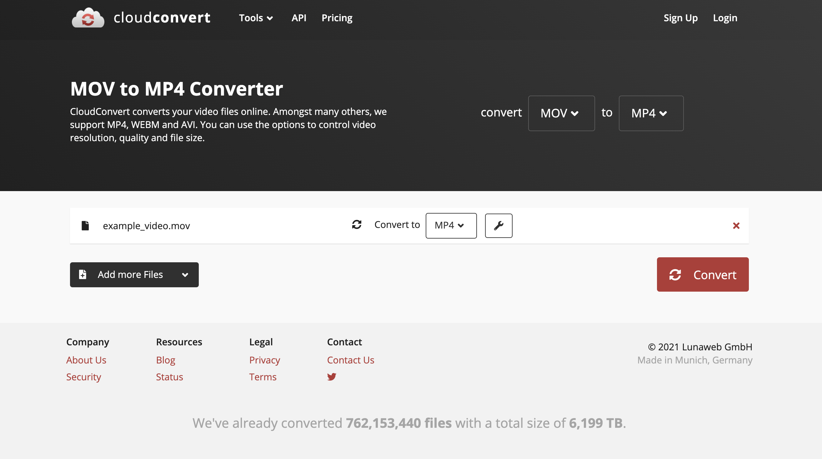This screenshot has width=822, height=459.
Task: Click the © 2021 Lunaweb GmbH text
Action: click(x=700, y=347)
